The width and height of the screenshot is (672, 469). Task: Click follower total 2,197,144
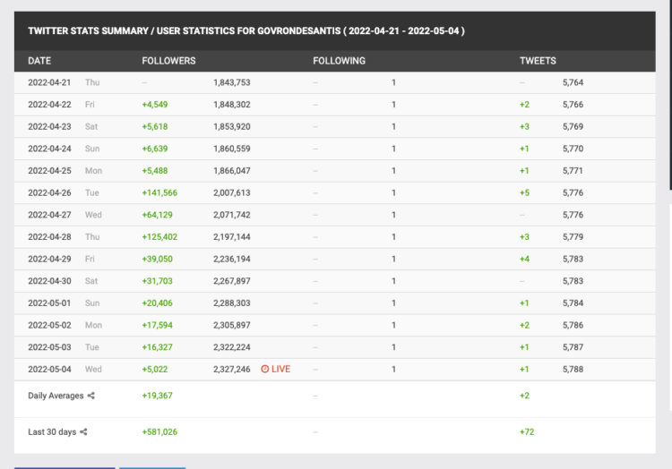(232, 236)
